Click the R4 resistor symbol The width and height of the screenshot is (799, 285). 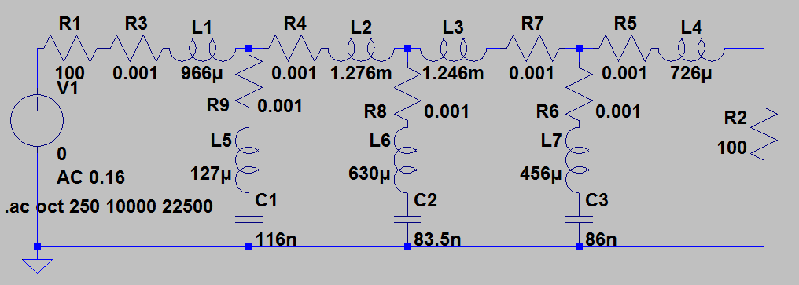[294, 48]
